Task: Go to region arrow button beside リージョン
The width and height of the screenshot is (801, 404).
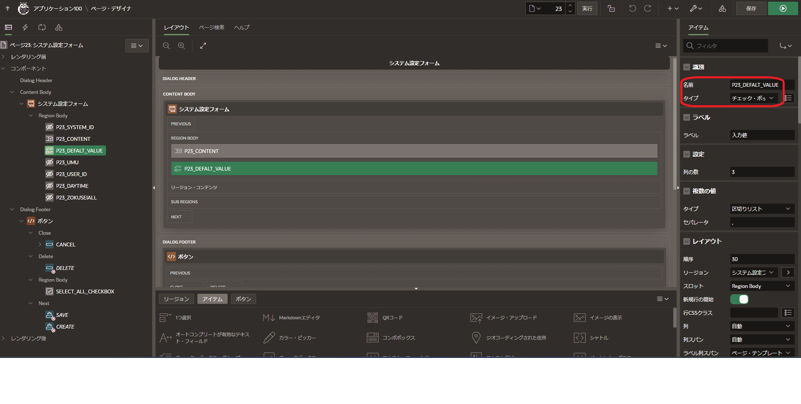Action: point(788,272)
